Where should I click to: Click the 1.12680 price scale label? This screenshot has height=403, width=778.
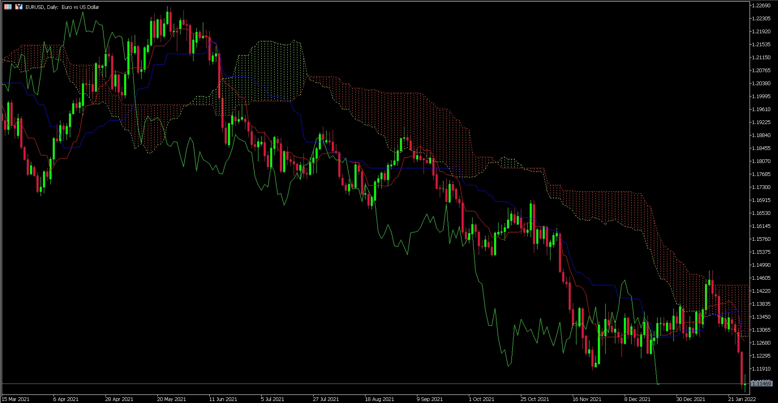pyautogui.click(x=761, y=343)
